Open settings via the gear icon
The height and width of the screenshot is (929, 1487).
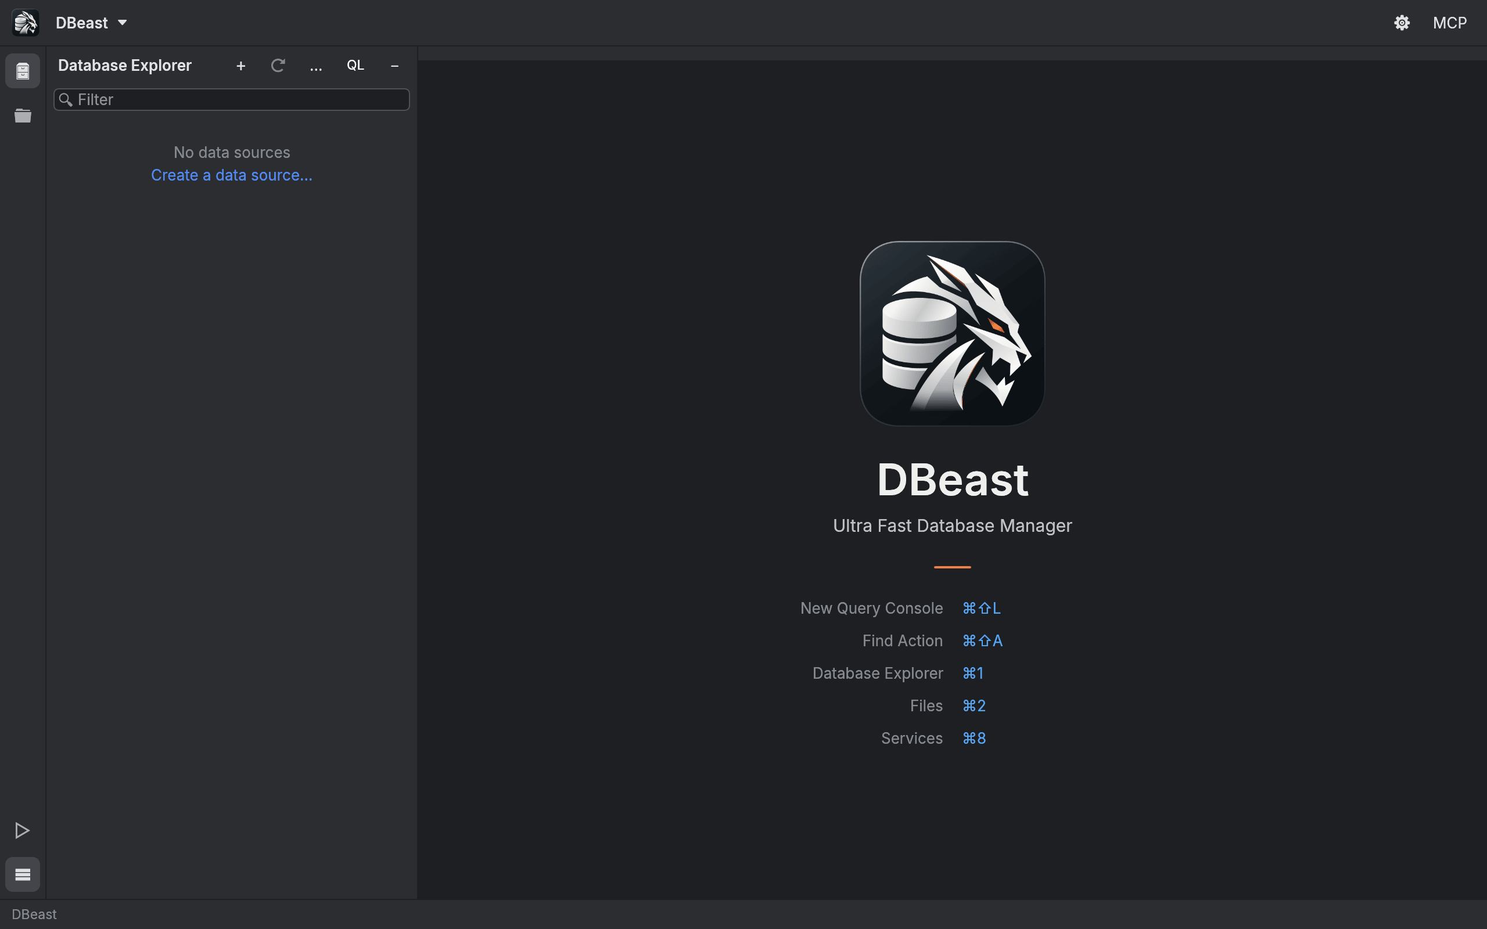(x=1402, y=23)
